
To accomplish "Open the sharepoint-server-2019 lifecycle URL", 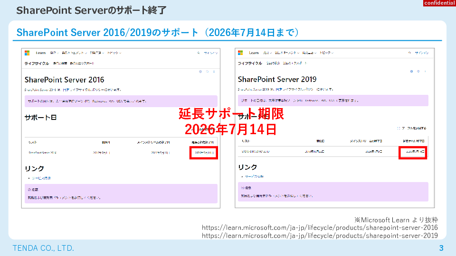I will click(320, 236).
